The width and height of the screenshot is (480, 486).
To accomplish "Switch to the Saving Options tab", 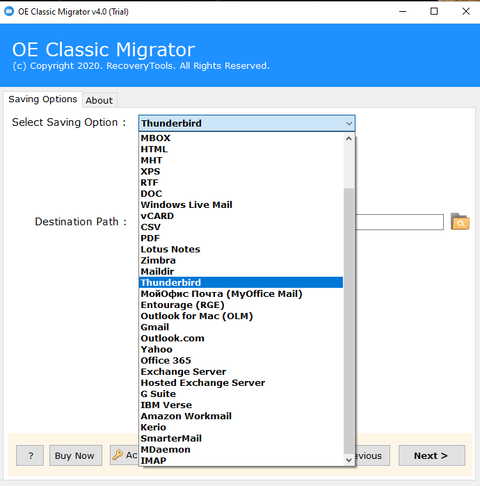I will pyautogui.click(x=43, y=99).
